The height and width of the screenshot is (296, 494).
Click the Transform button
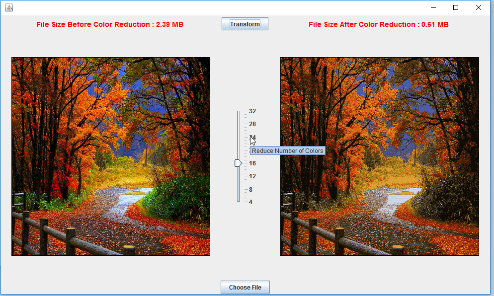(x=245, y=24)
